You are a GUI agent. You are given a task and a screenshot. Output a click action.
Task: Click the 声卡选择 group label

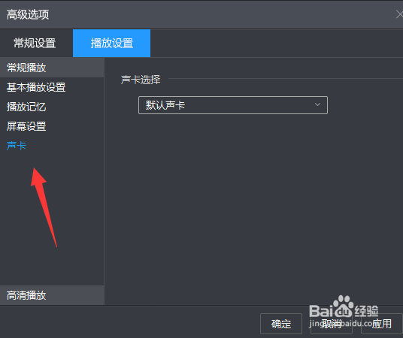pyautogui.click(x=141, y=80)
